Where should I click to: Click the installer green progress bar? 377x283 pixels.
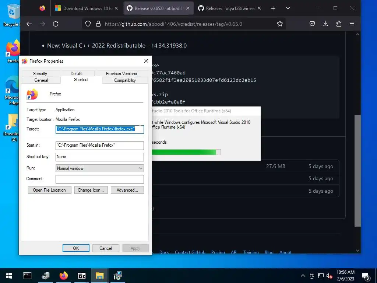tap(186, 152)
